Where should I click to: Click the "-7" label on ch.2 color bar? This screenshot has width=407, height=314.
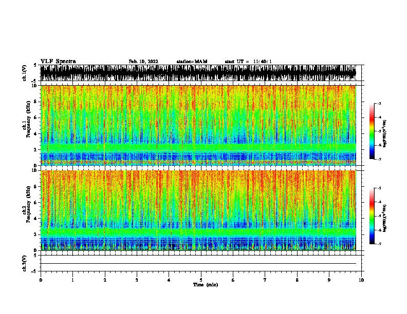click(379, 244)
